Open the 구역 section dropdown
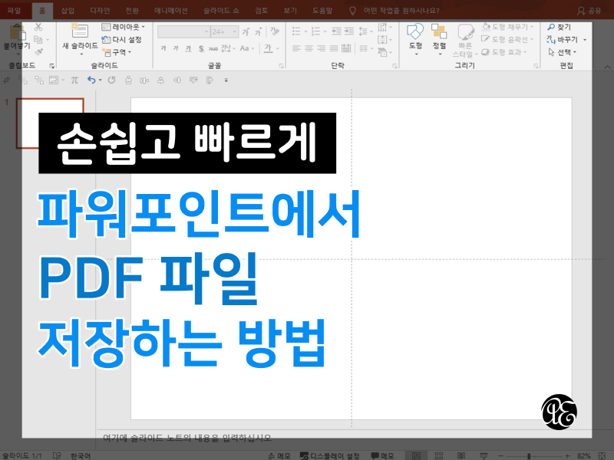This screenshot has width=614, height=460. point(117,52)
